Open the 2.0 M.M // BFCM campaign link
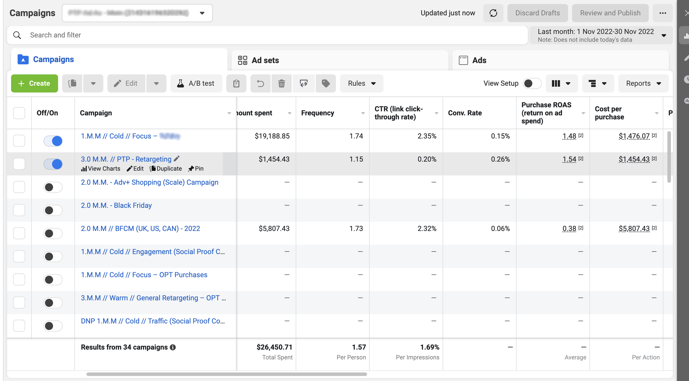Screen dimensions: 689x381 coord(140,228)
